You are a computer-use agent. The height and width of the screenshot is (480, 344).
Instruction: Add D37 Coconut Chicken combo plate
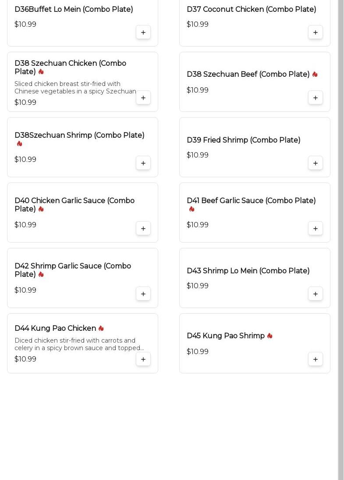pyautogui.click(x=316, y=32)
